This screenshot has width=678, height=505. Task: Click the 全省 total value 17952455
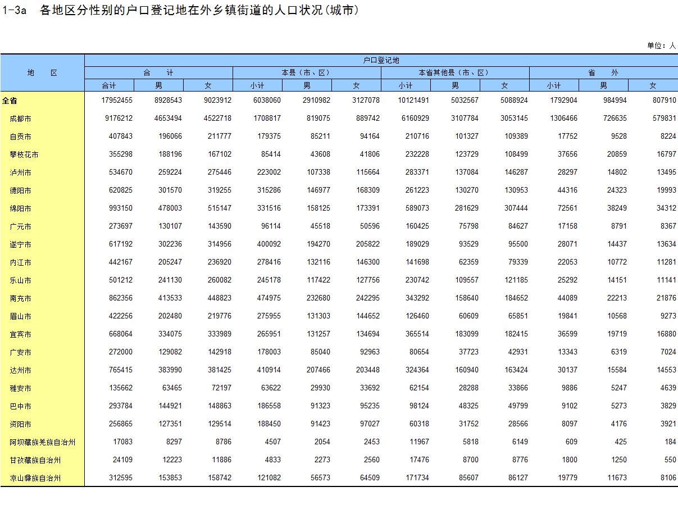tap(117, 101)
